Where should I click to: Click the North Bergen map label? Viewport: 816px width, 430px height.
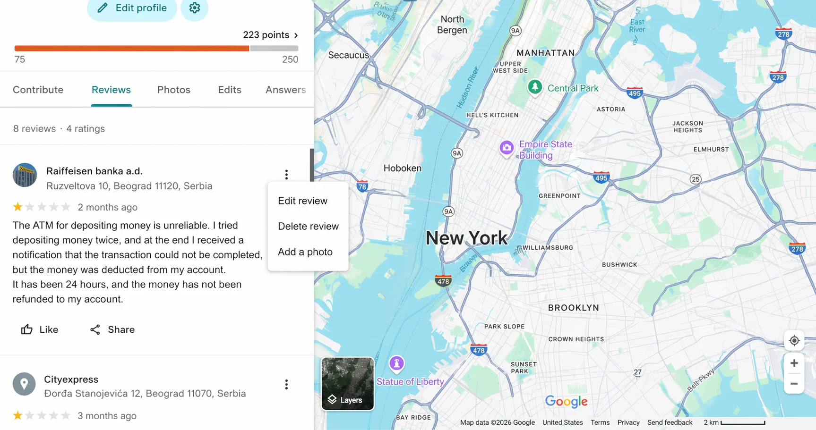[452, 25]
